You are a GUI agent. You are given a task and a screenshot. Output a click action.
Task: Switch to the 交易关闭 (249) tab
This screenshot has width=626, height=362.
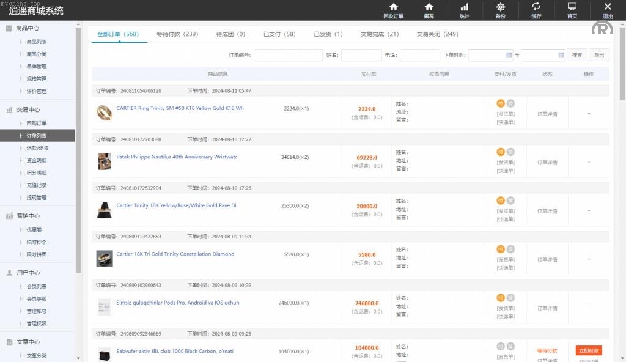(438, 34)
